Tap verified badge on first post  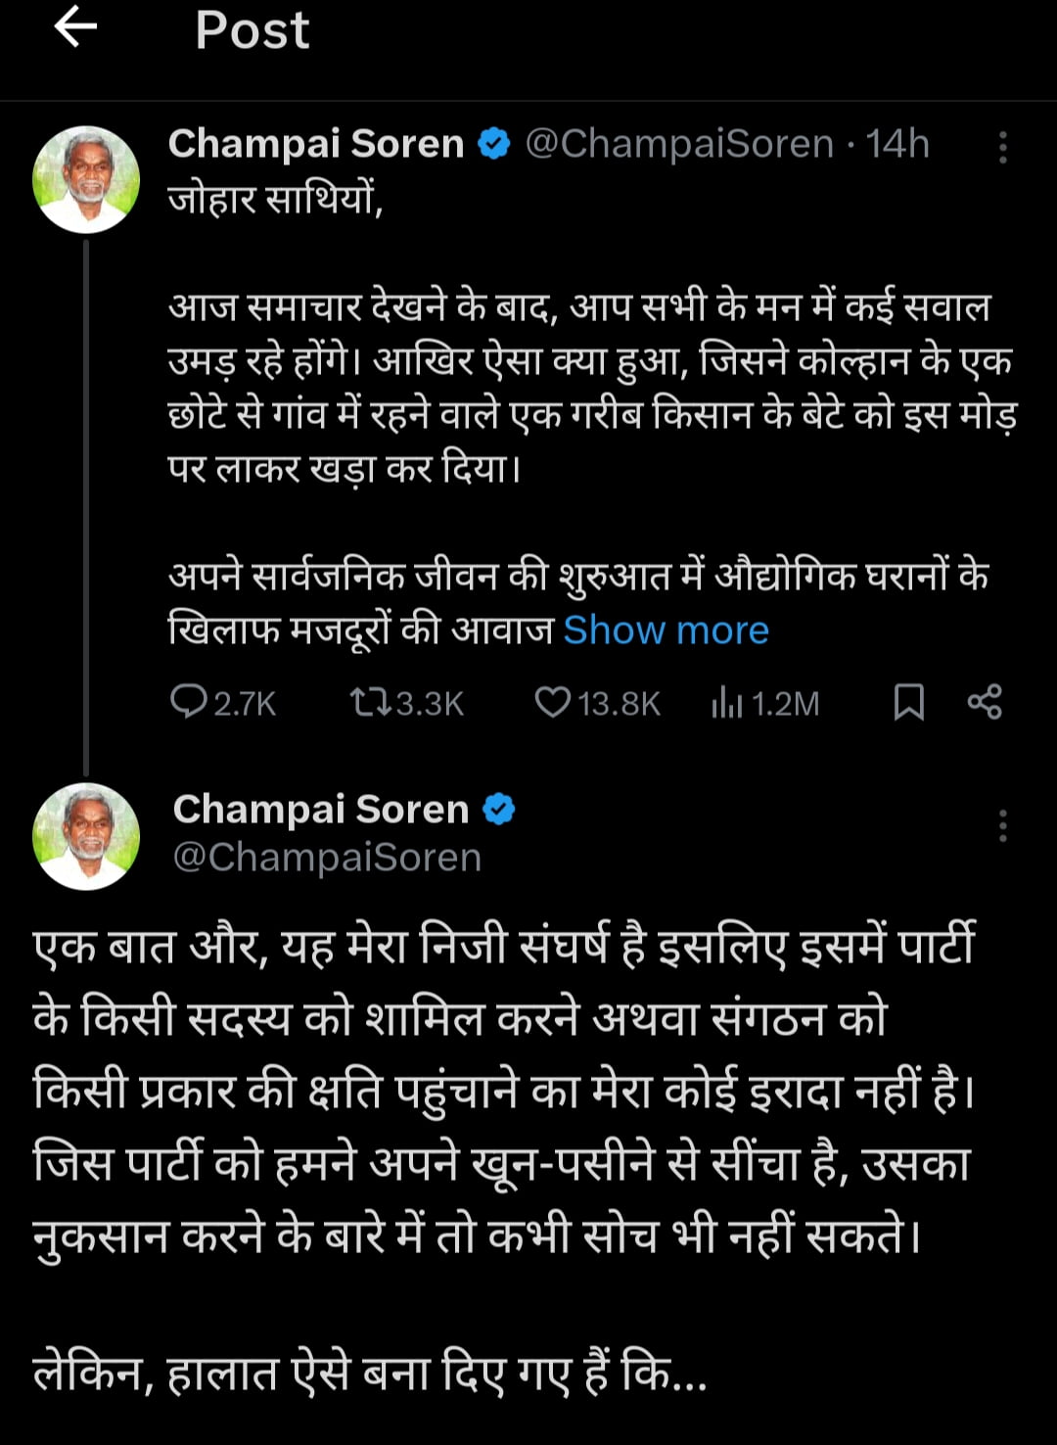[494, 145]
